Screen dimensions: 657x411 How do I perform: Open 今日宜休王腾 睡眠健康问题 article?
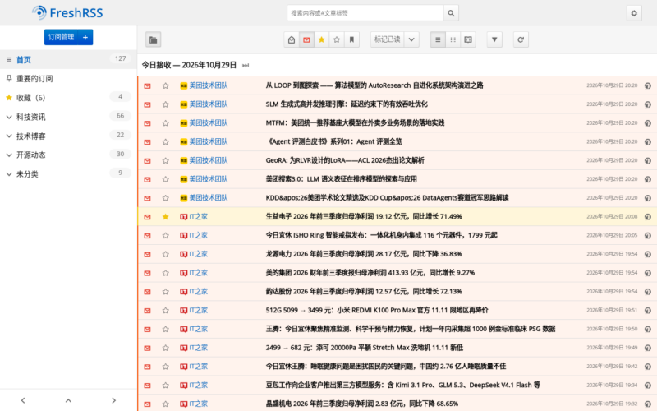pos(385,367)
